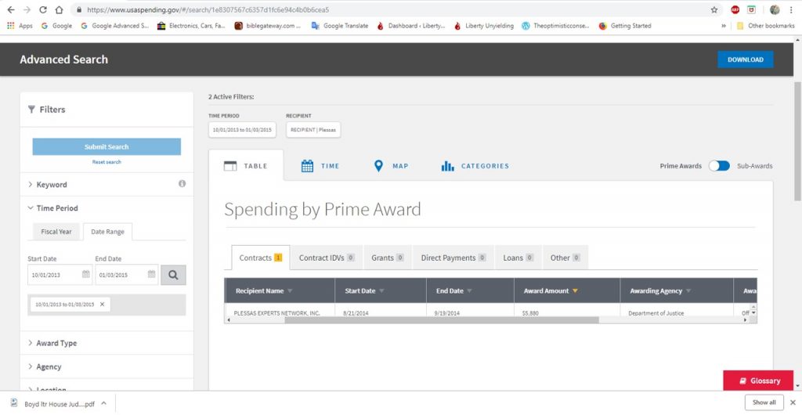802x415 pixels.
Task: Switch to the Fiscal Year tab
Action: tap(56, 232)
